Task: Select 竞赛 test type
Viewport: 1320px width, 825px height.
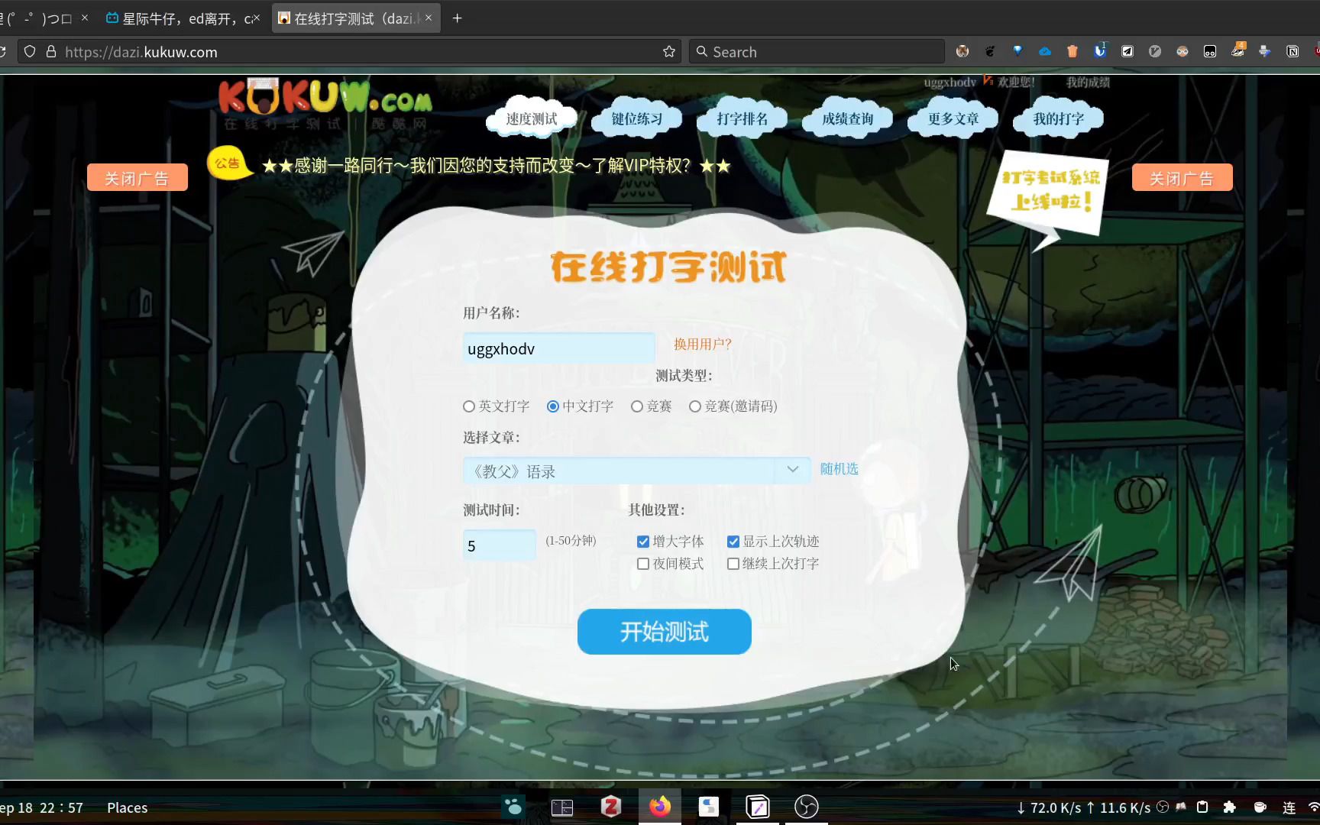Action: coord(637,406)
